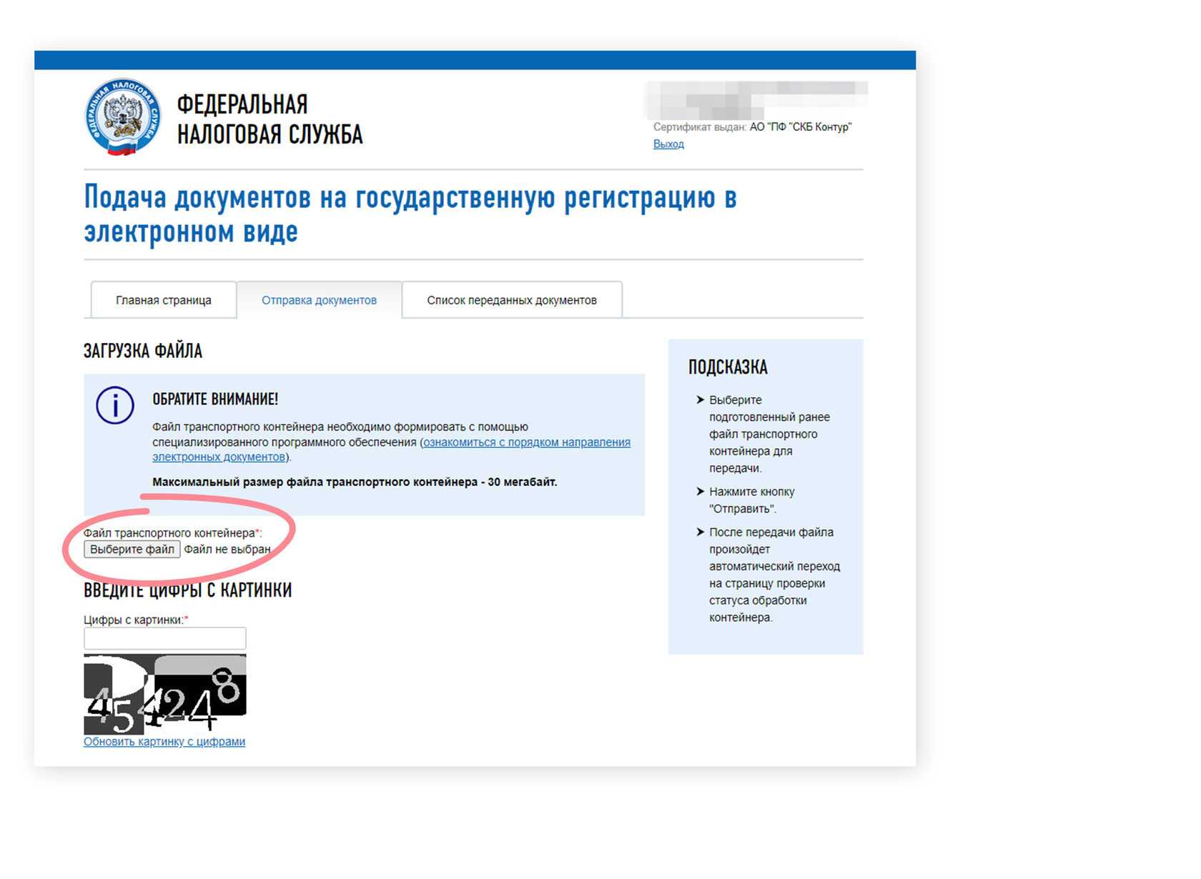Open the "ознакомиться с порядком направления" link
Screen dimensions: 1201x879
click(x=527, y=442)
